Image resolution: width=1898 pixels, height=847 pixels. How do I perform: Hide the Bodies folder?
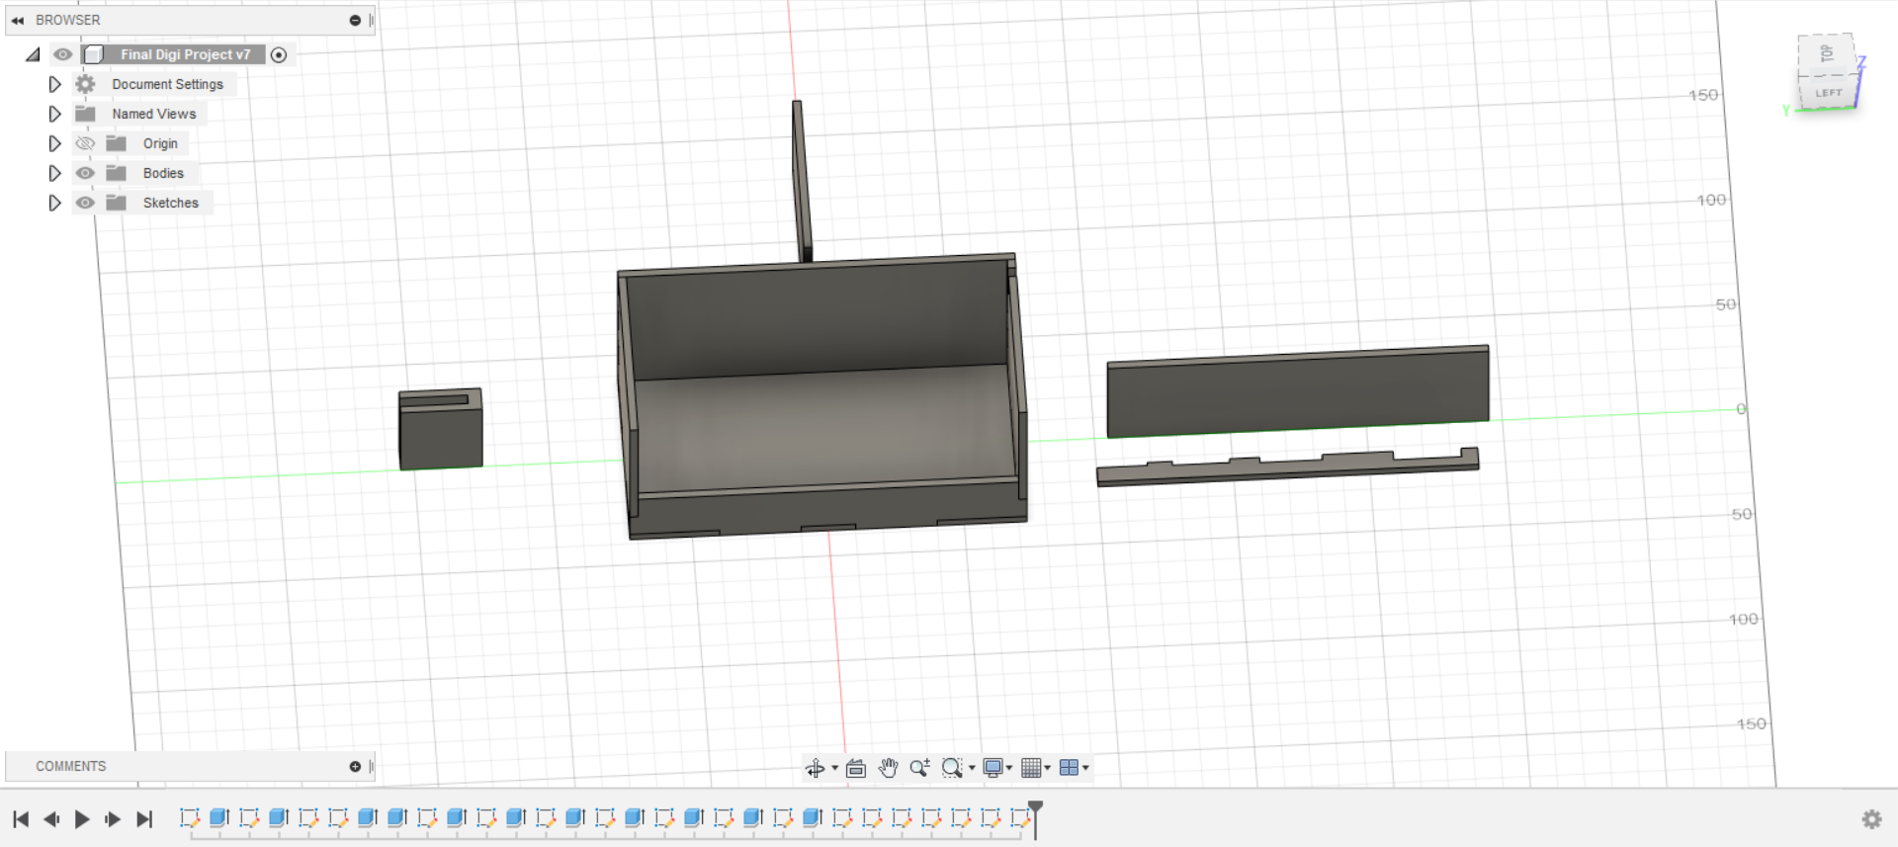click(x=86, y=173)
